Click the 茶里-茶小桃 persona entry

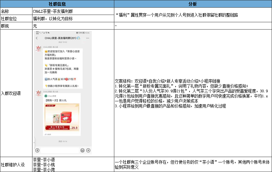(x=44, y=164)
